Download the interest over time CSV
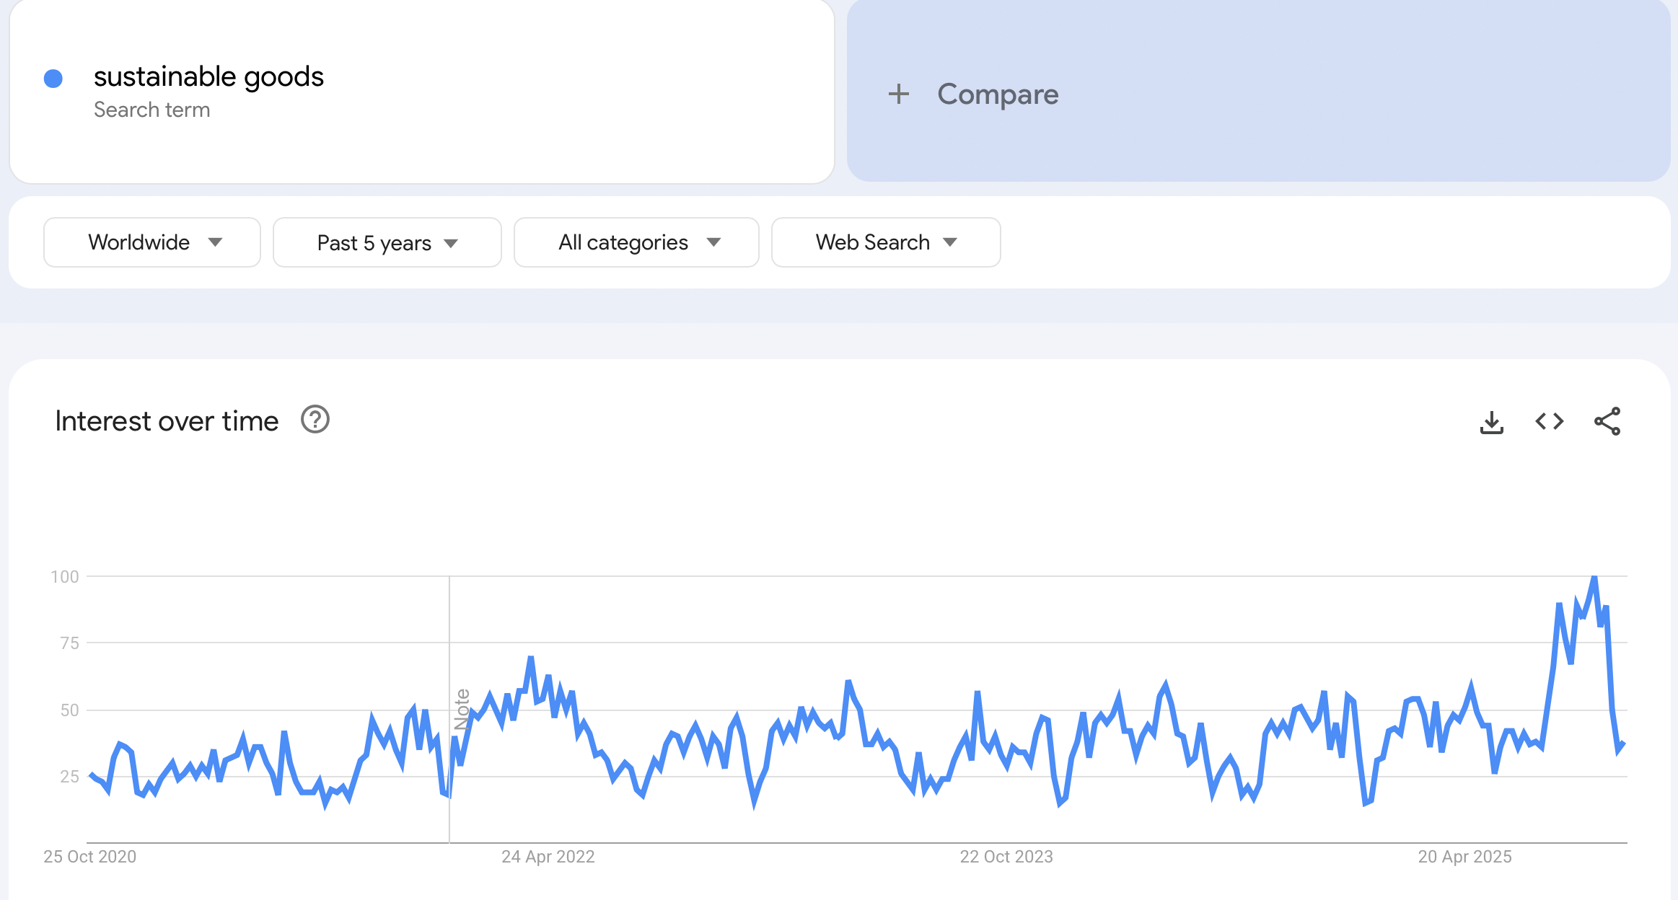This screenshot has width=1678, height=900. click(x=1491, y=422)
